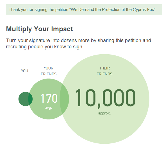Click the small dark green YOU circle

[26, 99]
